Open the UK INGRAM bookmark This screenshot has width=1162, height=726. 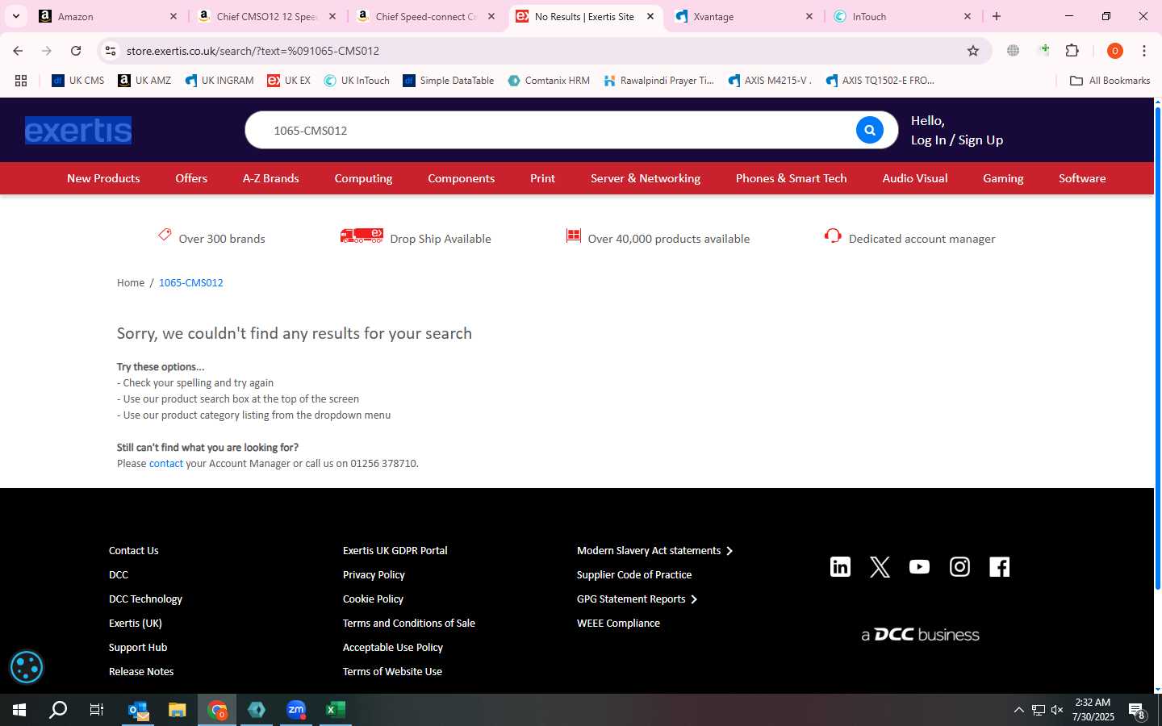219,81
